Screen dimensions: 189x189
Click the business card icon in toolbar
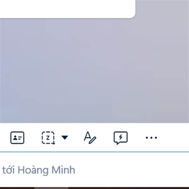17,138
